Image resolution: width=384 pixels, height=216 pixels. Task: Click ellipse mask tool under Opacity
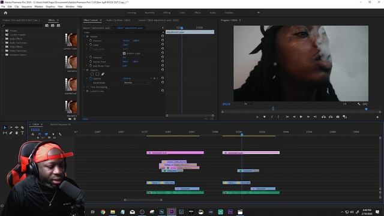pyautogui.click(x=92, y=74)
